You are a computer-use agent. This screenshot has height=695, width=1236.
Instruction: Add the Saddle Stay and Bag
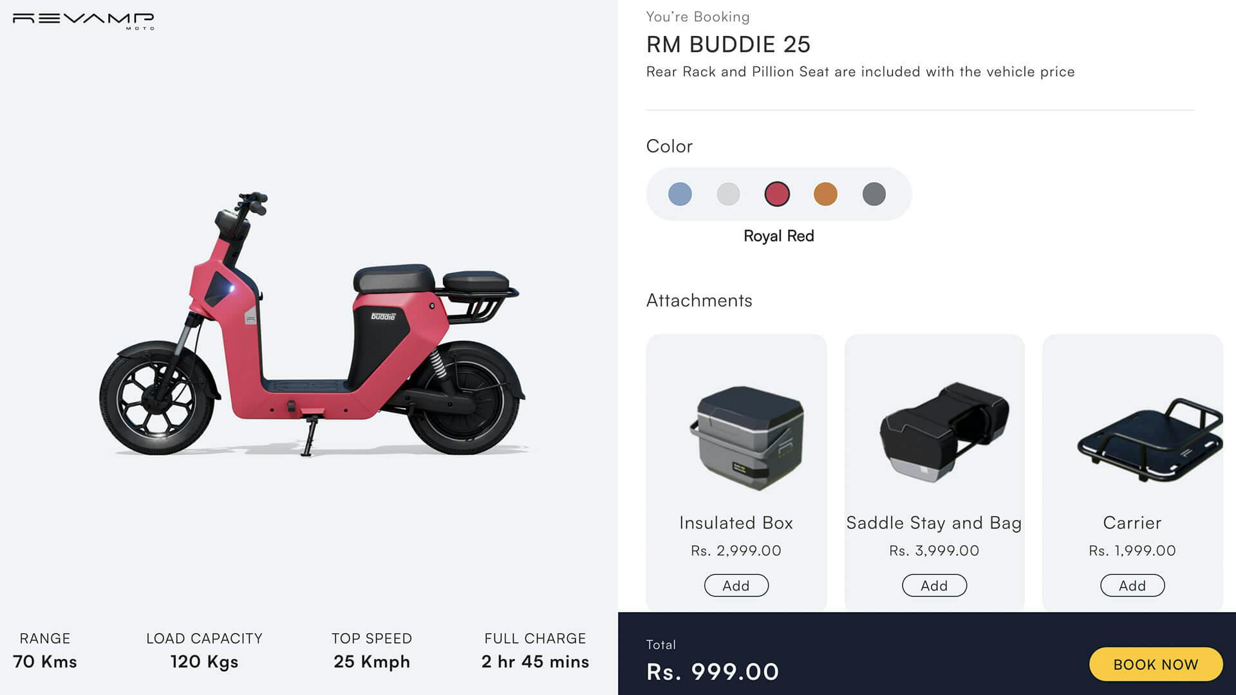point(934,586)
